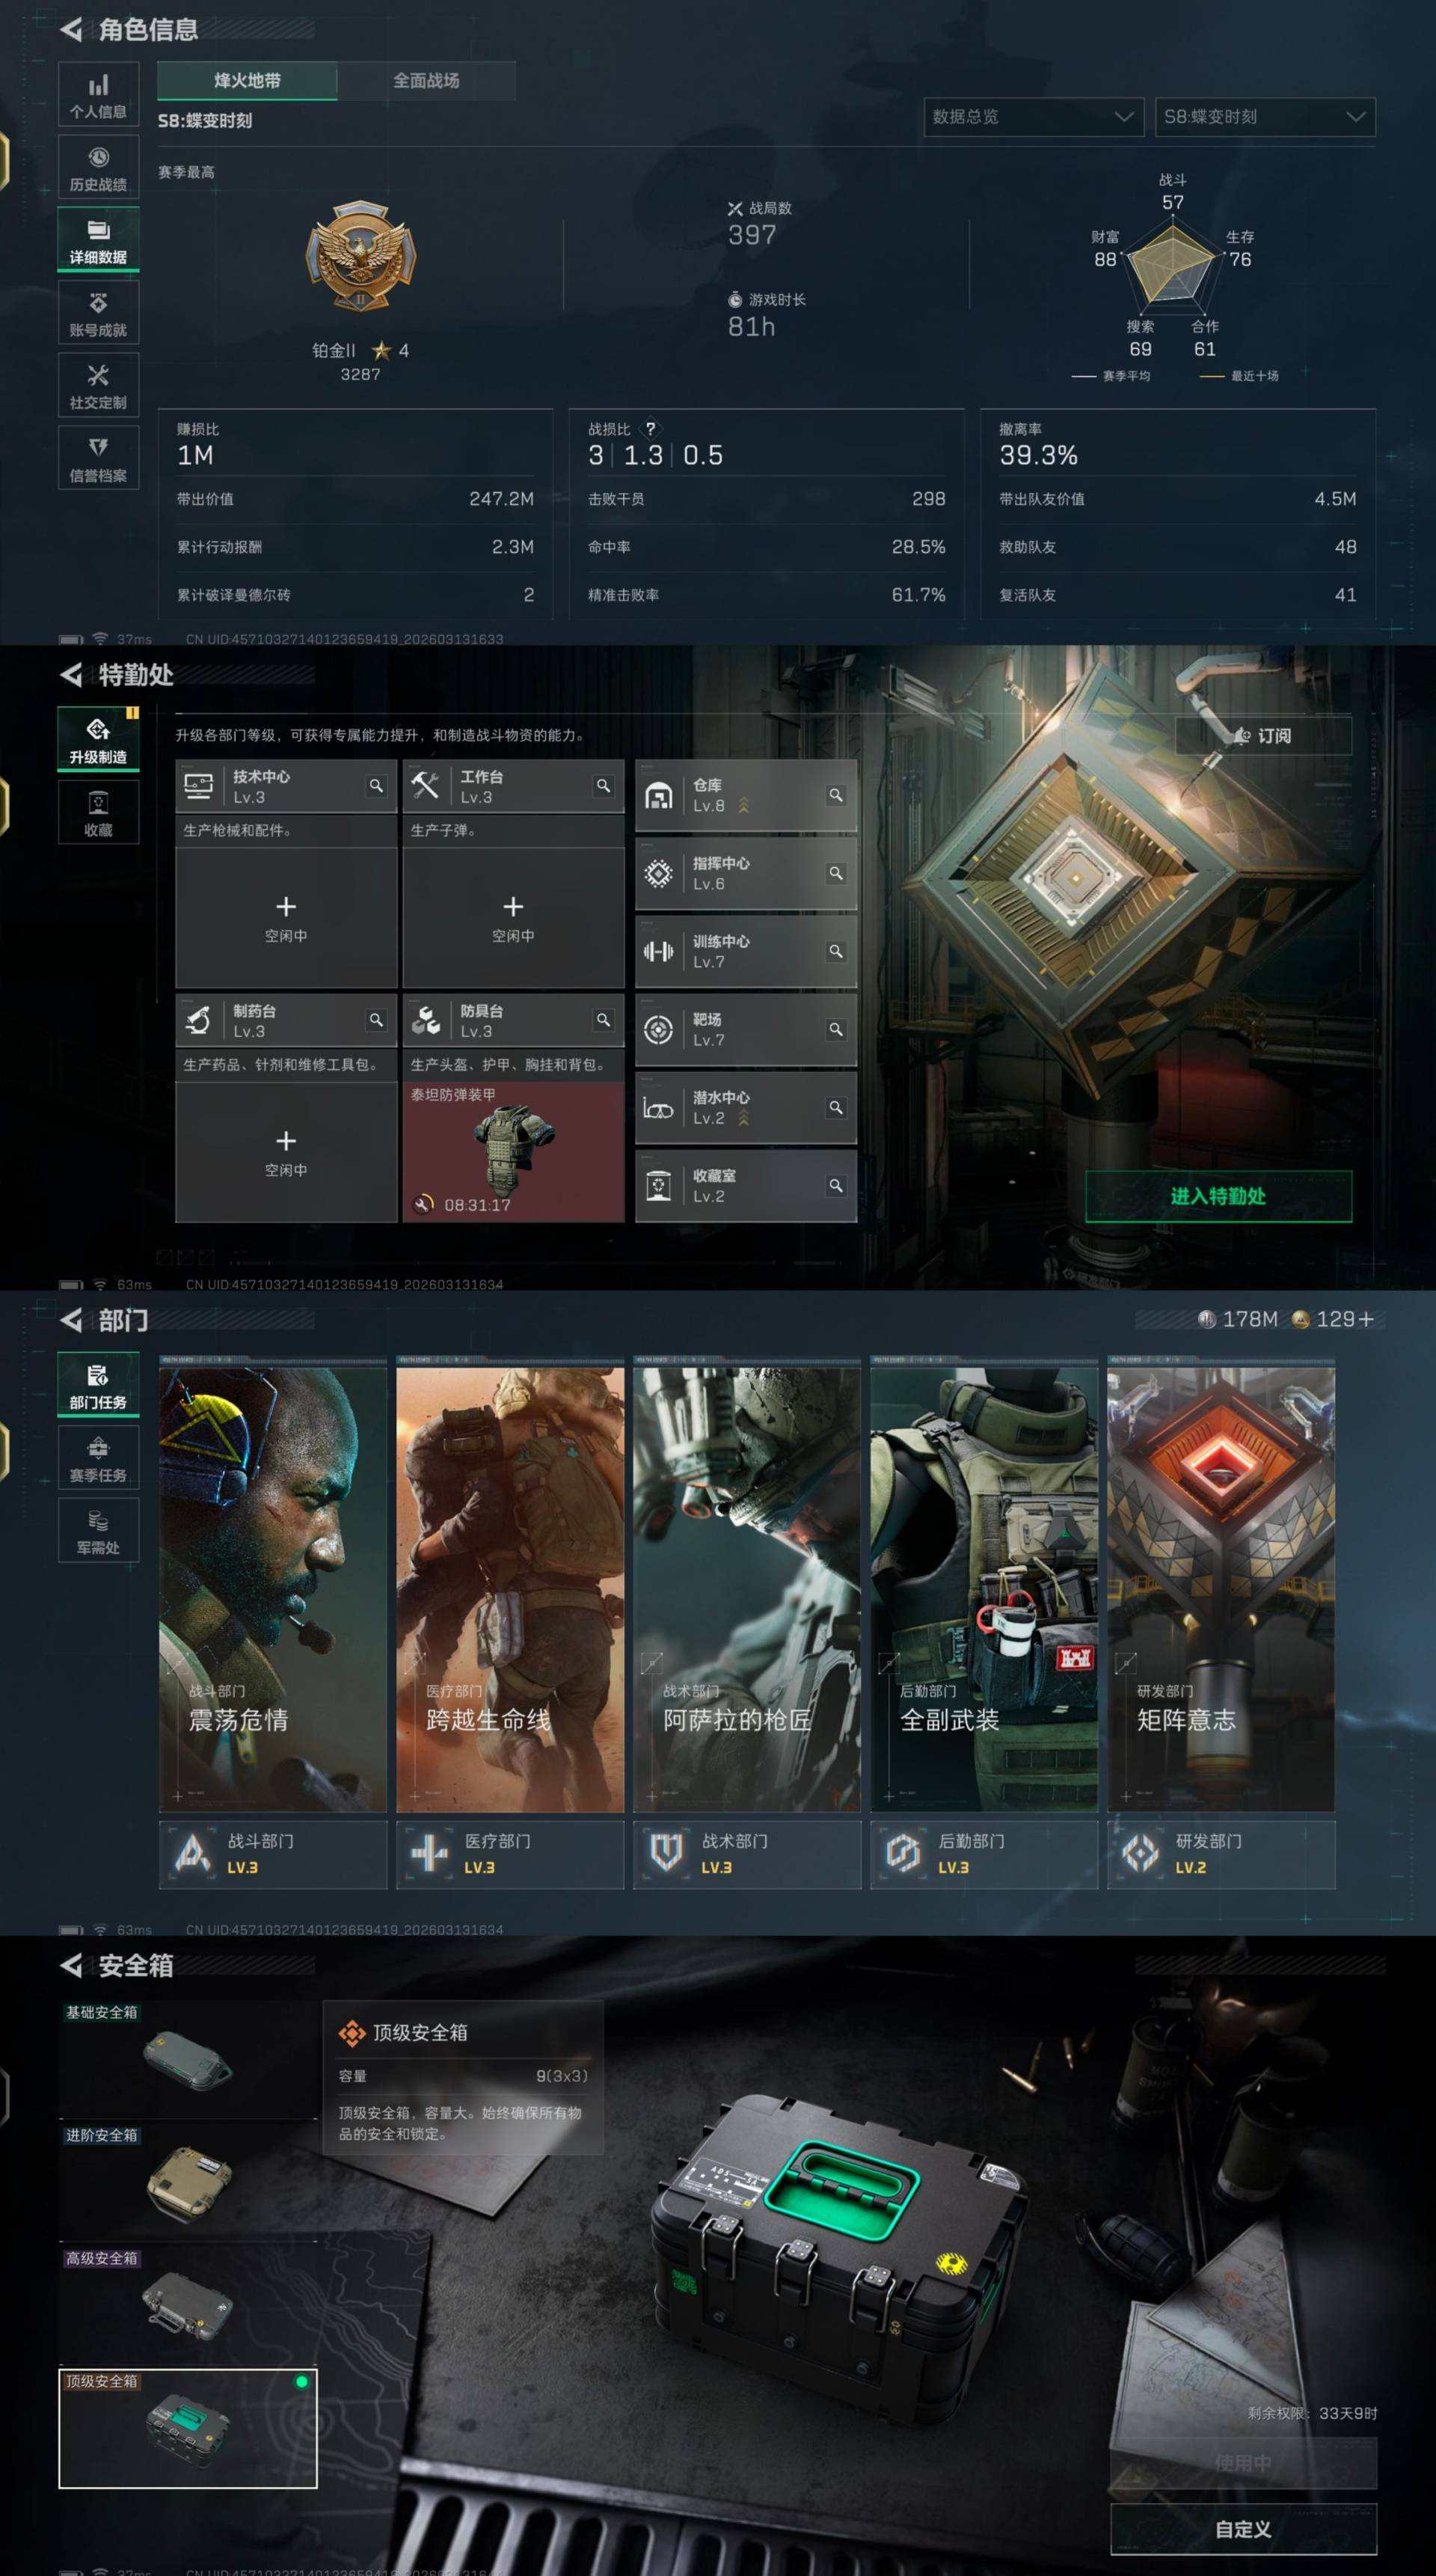The image size is (1436, 2576).
Task: Click back arrow next to 角色信息
Action: coord(71,30)
